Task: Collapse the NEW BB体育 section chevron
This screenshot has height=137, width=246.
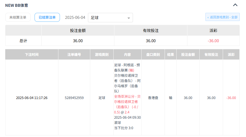Action: click(235, 5)
